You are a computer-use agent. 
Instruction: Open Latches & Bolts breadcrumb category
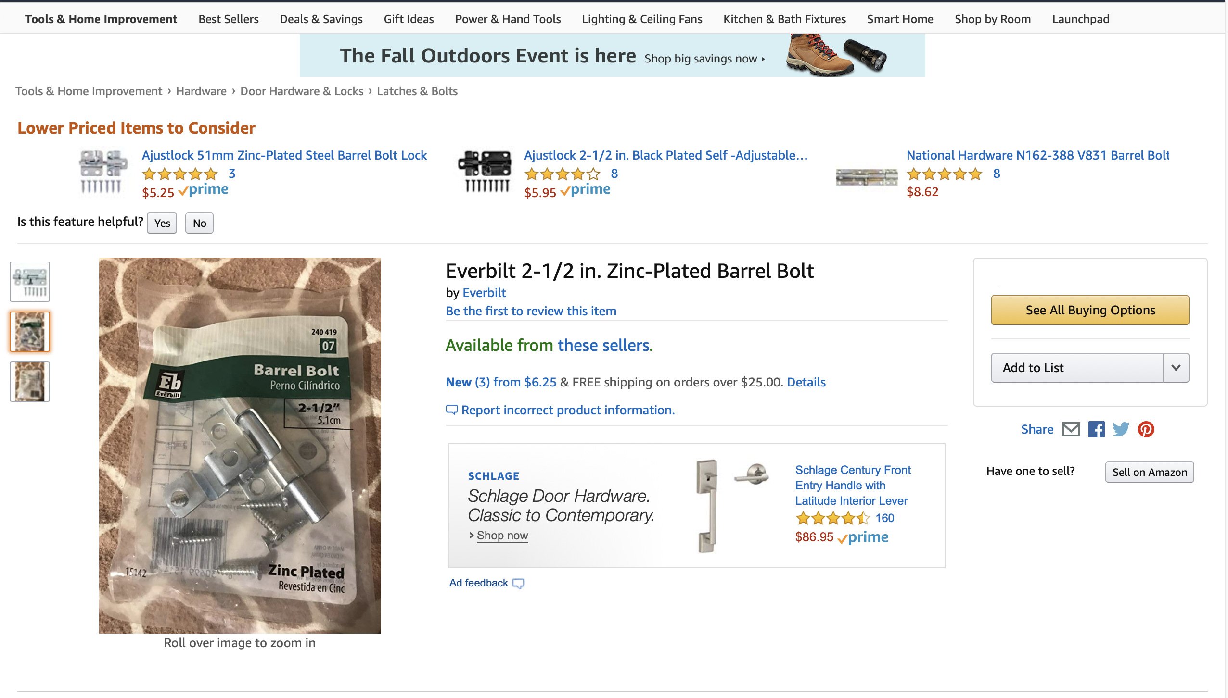417,91
